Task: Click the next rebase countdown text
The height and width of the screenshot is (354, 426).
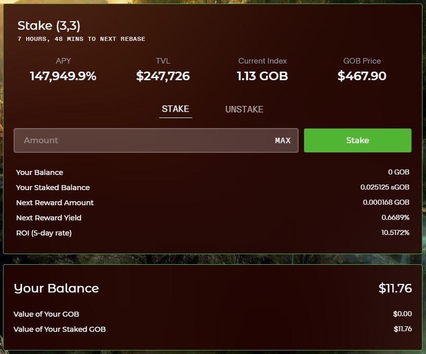Action: [81, 39]
